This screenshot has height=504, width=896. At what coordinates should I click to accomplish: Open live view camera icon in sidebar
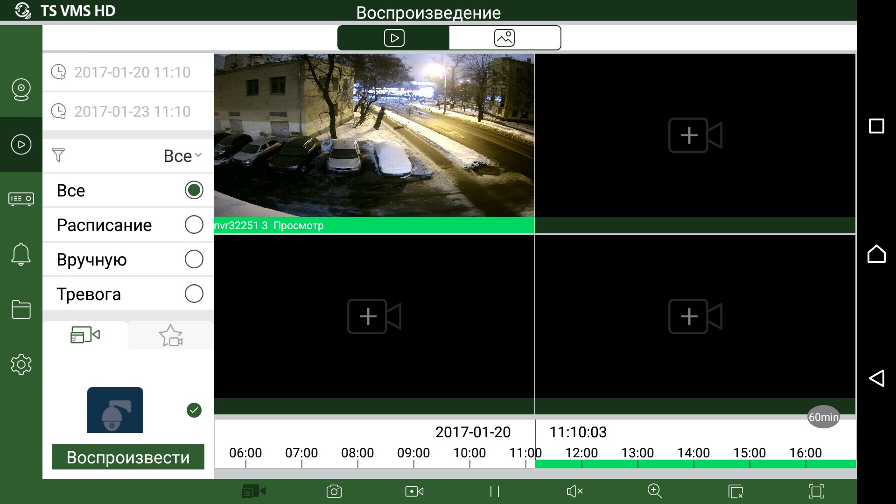tap(21, 89)
